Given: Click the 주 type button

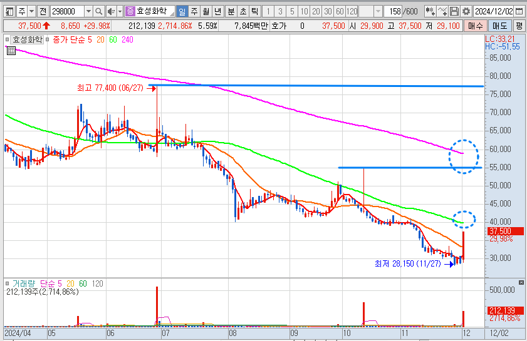Looking at the screenshot, I should (x=22, y=12).
